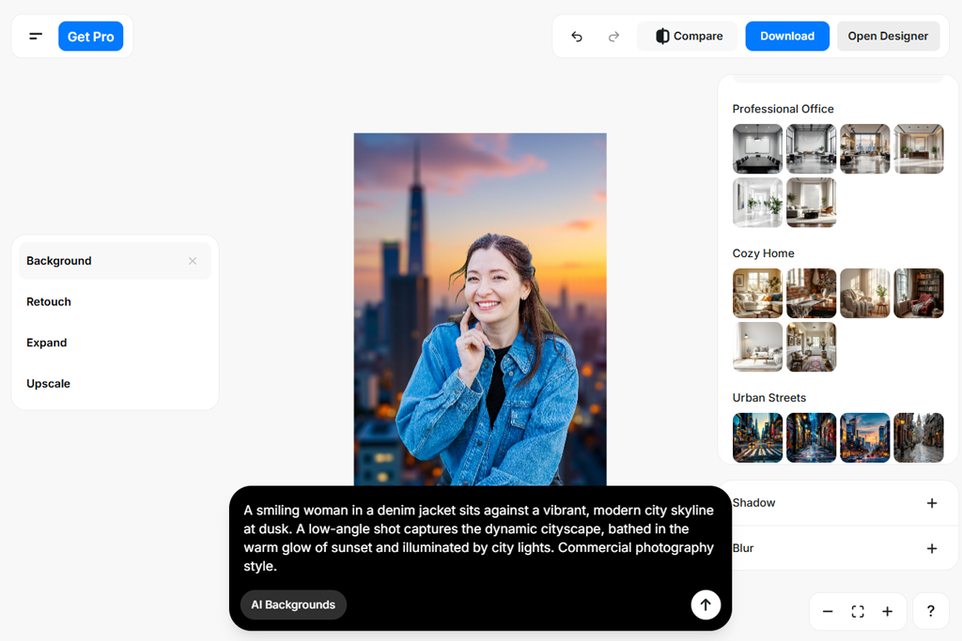Choose the Upscale menu item
The image size is (962, 641).
click(x=49, y=384)
